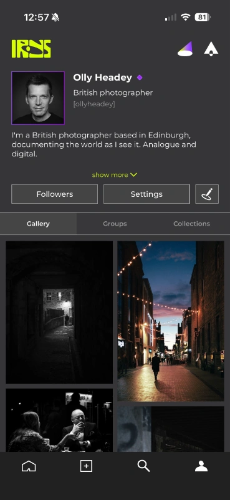
Task: Go to Home in bottom navigation
Action: tap(29, 466)
